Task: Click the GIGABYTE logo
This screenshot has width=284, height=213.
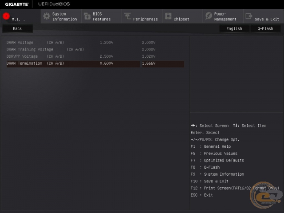Action: pyautogui.click(x=17, y=4)
